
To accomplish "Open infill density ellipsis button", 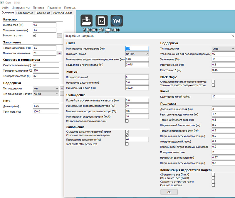I will pyautogui.click(x=60, y=53).
